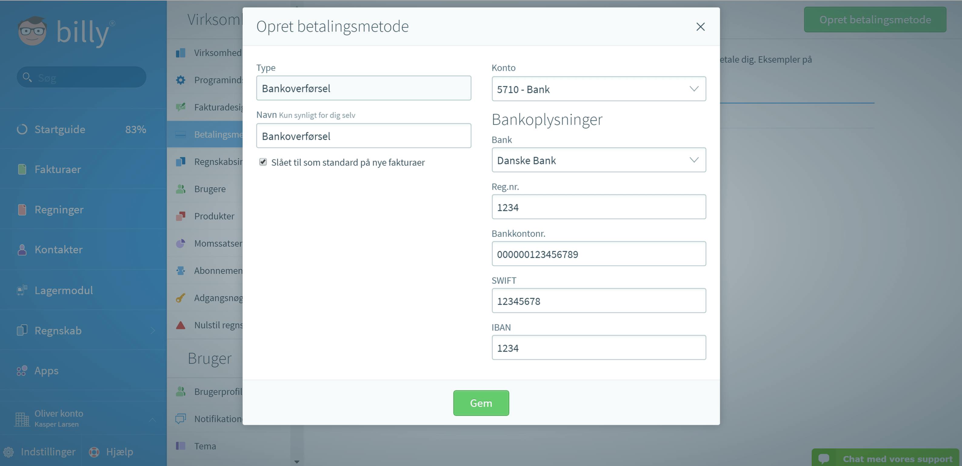Click the Søg search box
Viewport: 962px width, 466px height.
pyautogui.click(x=82, y=77)
